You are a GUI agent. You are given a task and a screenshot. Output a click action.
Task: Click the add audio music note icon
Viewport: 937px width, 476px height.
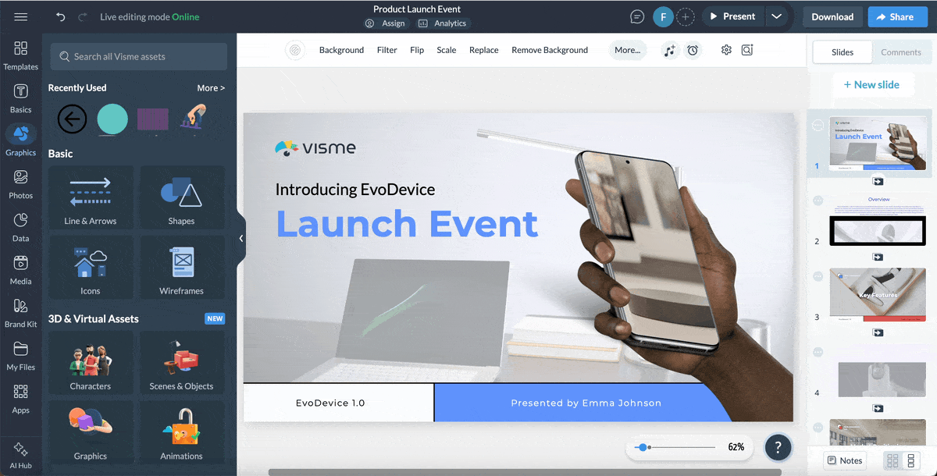[x=669, y=50]
